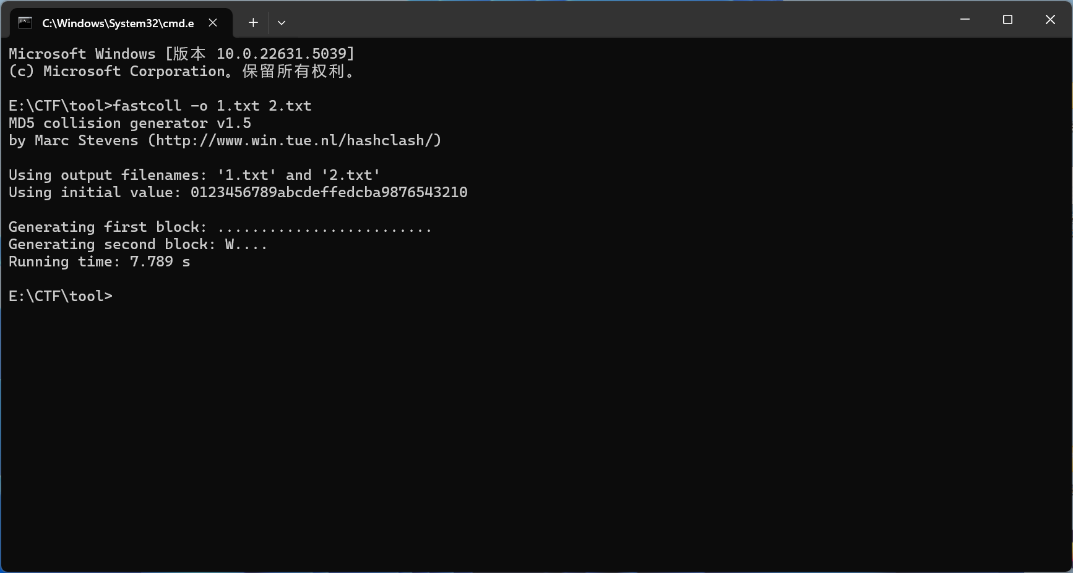Screen dimensions: 1073x573
Task: Open the hashclash URL in the output
Action: [294, 141]
